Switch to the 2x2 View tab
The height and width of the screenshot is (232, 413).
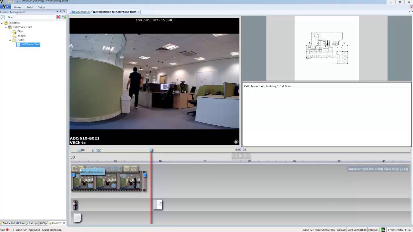(81, 12)
